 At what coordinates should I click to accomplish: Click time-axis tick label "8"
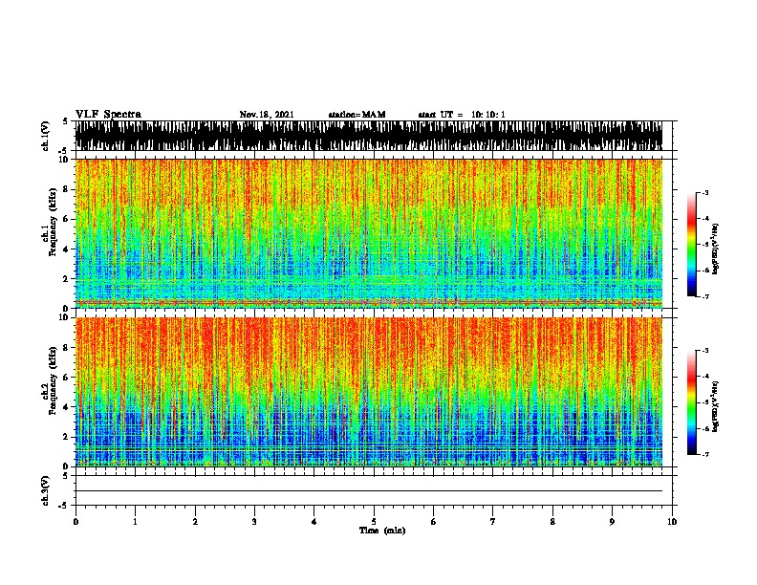point(552,522)
